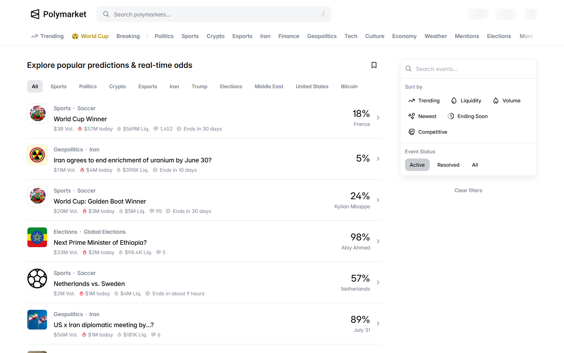Open the Ethiopia flag market thumbnail
The height and width of the screenshot is (353, 564).
[37, 237]
